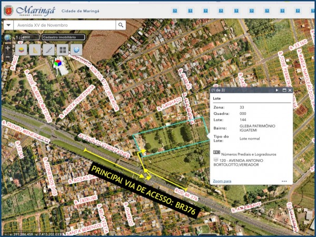Screen dimensions: 316x237
Task: Maximize the Lote info popup
Action: 284,90
